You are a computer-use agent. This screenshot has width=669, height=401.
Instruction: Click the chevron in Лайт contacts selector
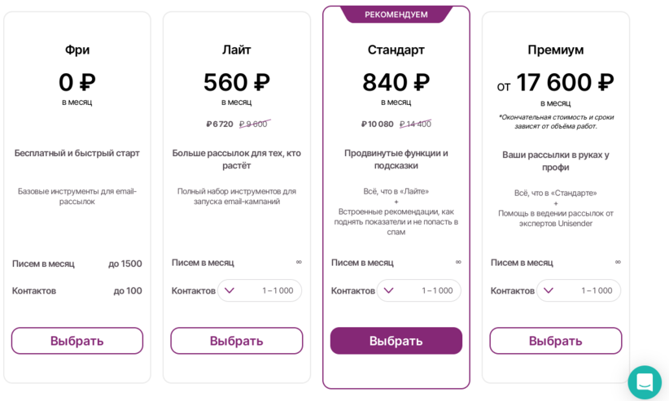click(230, 290)
